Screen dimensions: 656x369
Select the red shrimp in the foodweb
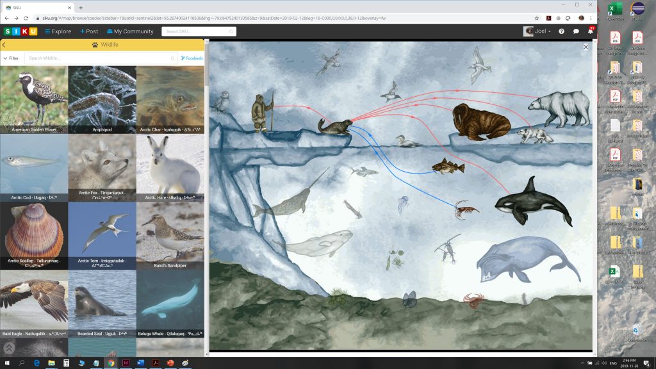(466, 210)
